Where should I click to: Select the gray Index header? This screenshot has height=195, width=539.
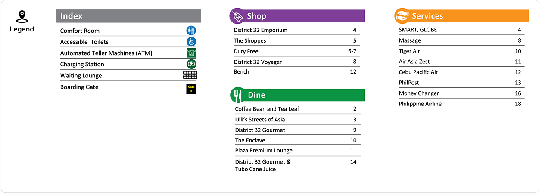[x=128, y=16]
